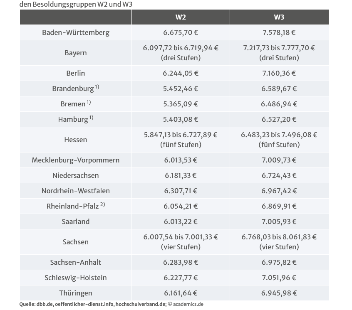Select Hessen W3 range with fünf Stufen
Viewport: 352px width, 310px height.
coord(279,140)
